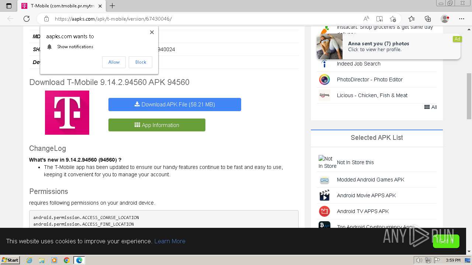
Task: Click the Android Movie apps clapper icon
Action: point(324,195)
